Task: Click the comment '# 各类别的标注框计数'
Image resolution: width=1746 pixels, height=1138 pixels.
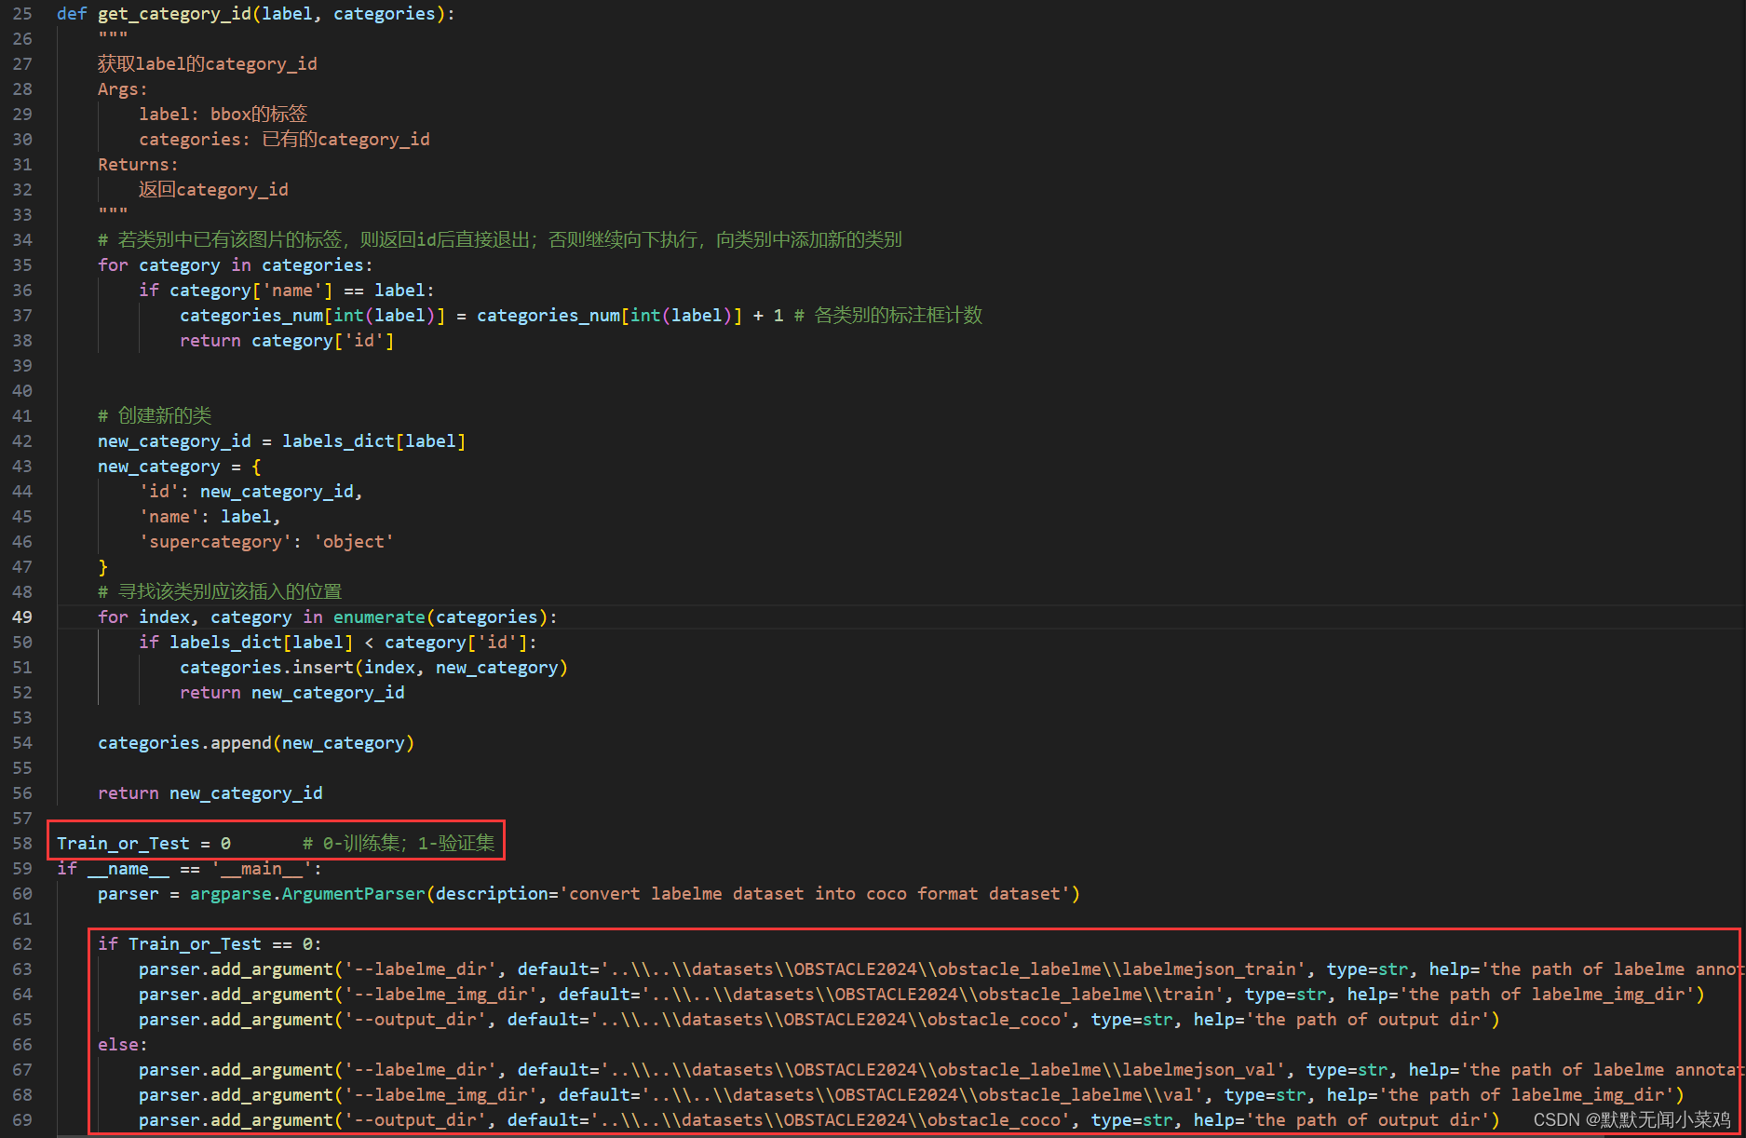Action: (x=888, y=316)
